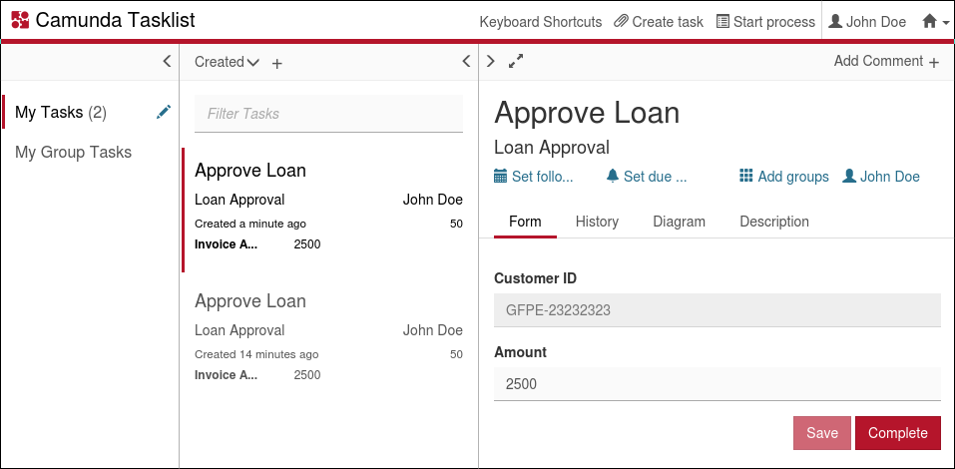Focus the Filter Tasks search field
Viewport: 955px width, 469px height.
pos(329,114)
